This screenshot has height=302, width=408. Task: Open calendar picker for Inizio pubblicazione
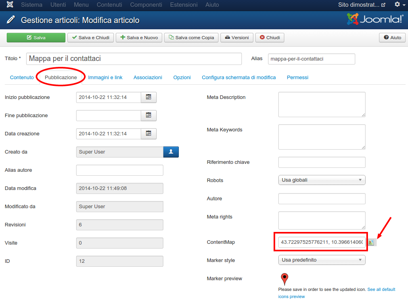[149, 97]
